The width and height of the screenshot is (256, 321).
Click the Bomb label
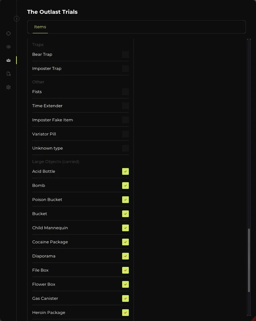pyautogui.click(x=39, y=186)
